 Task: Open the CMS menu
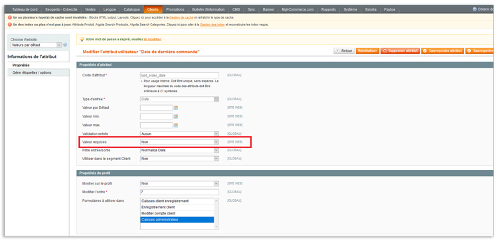click(236, 9)
